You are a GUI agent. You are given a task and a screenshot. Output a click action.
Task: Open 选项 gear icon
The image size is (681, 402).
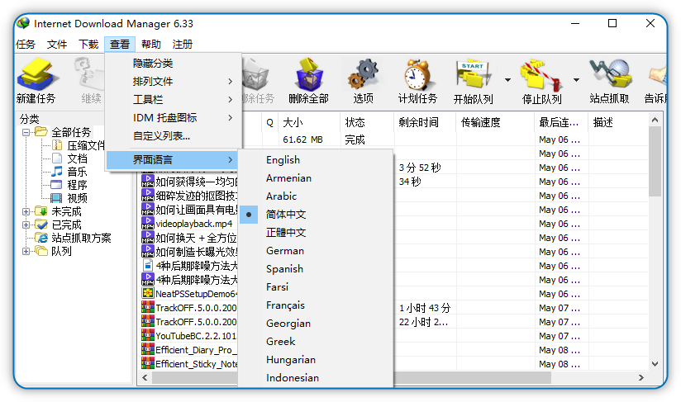click(x=363, y=74)
